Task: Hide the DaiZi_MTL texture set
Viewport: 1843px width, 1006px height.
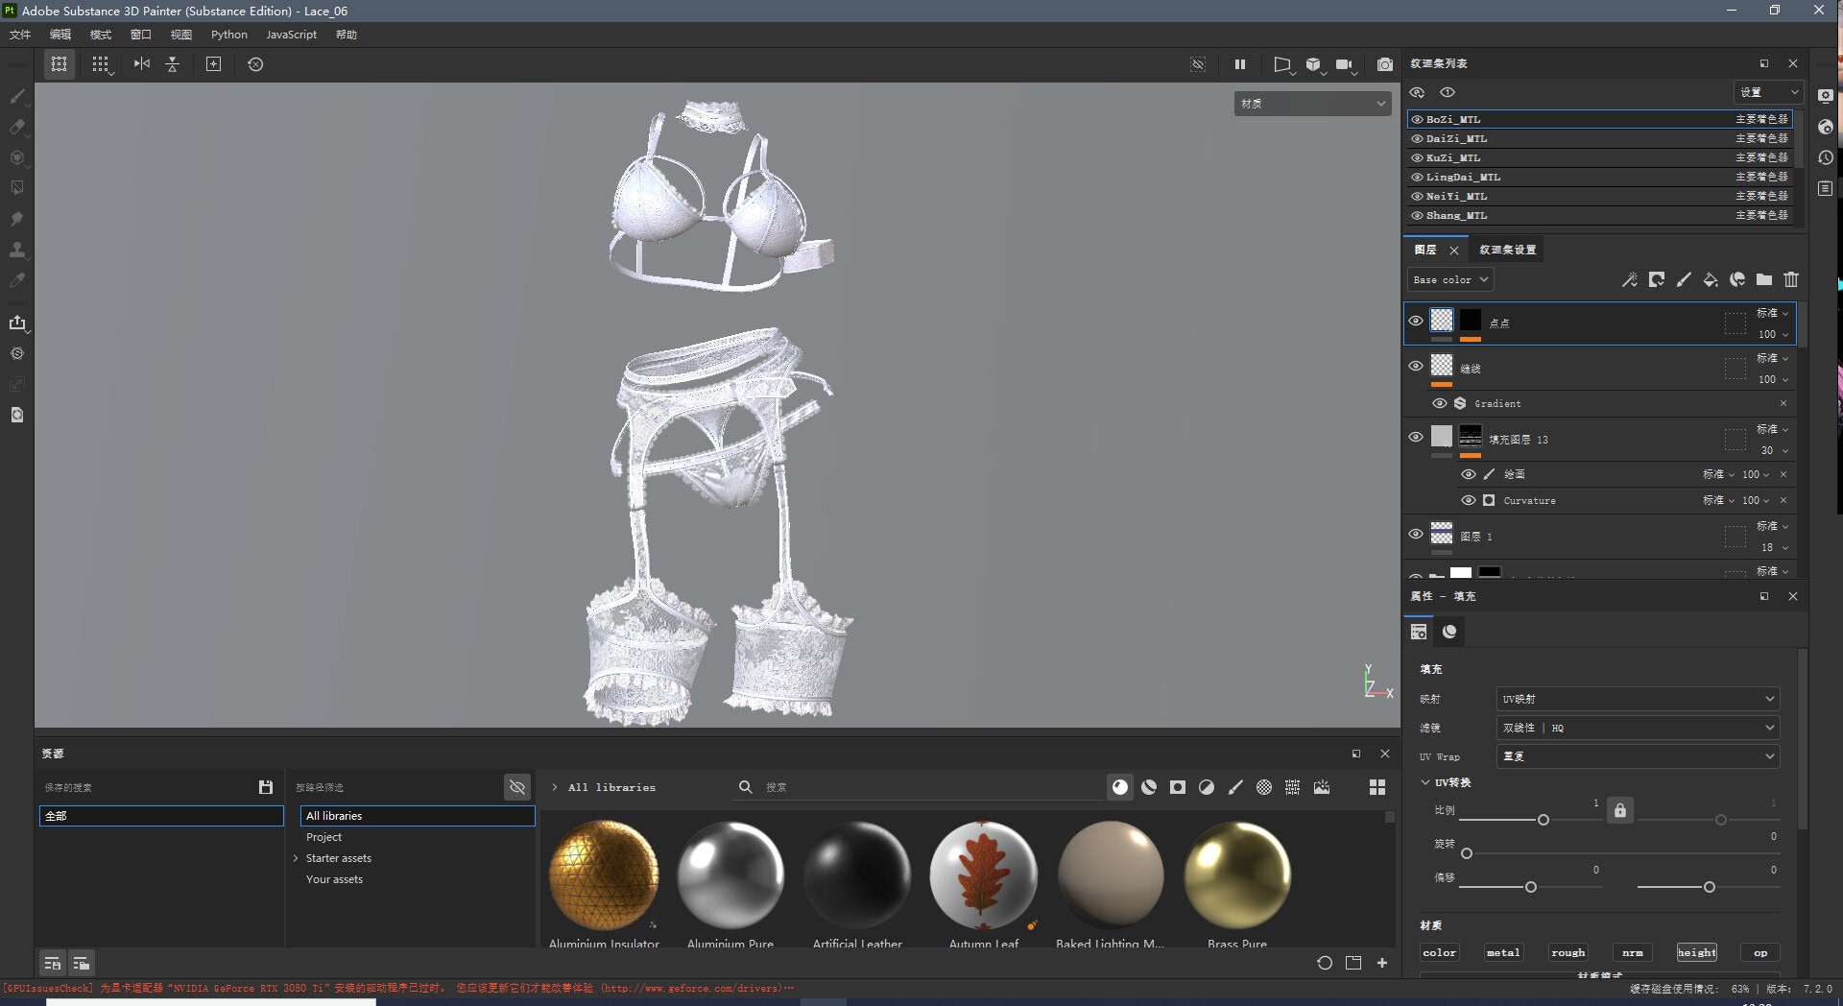Action: pos(1417,139)
